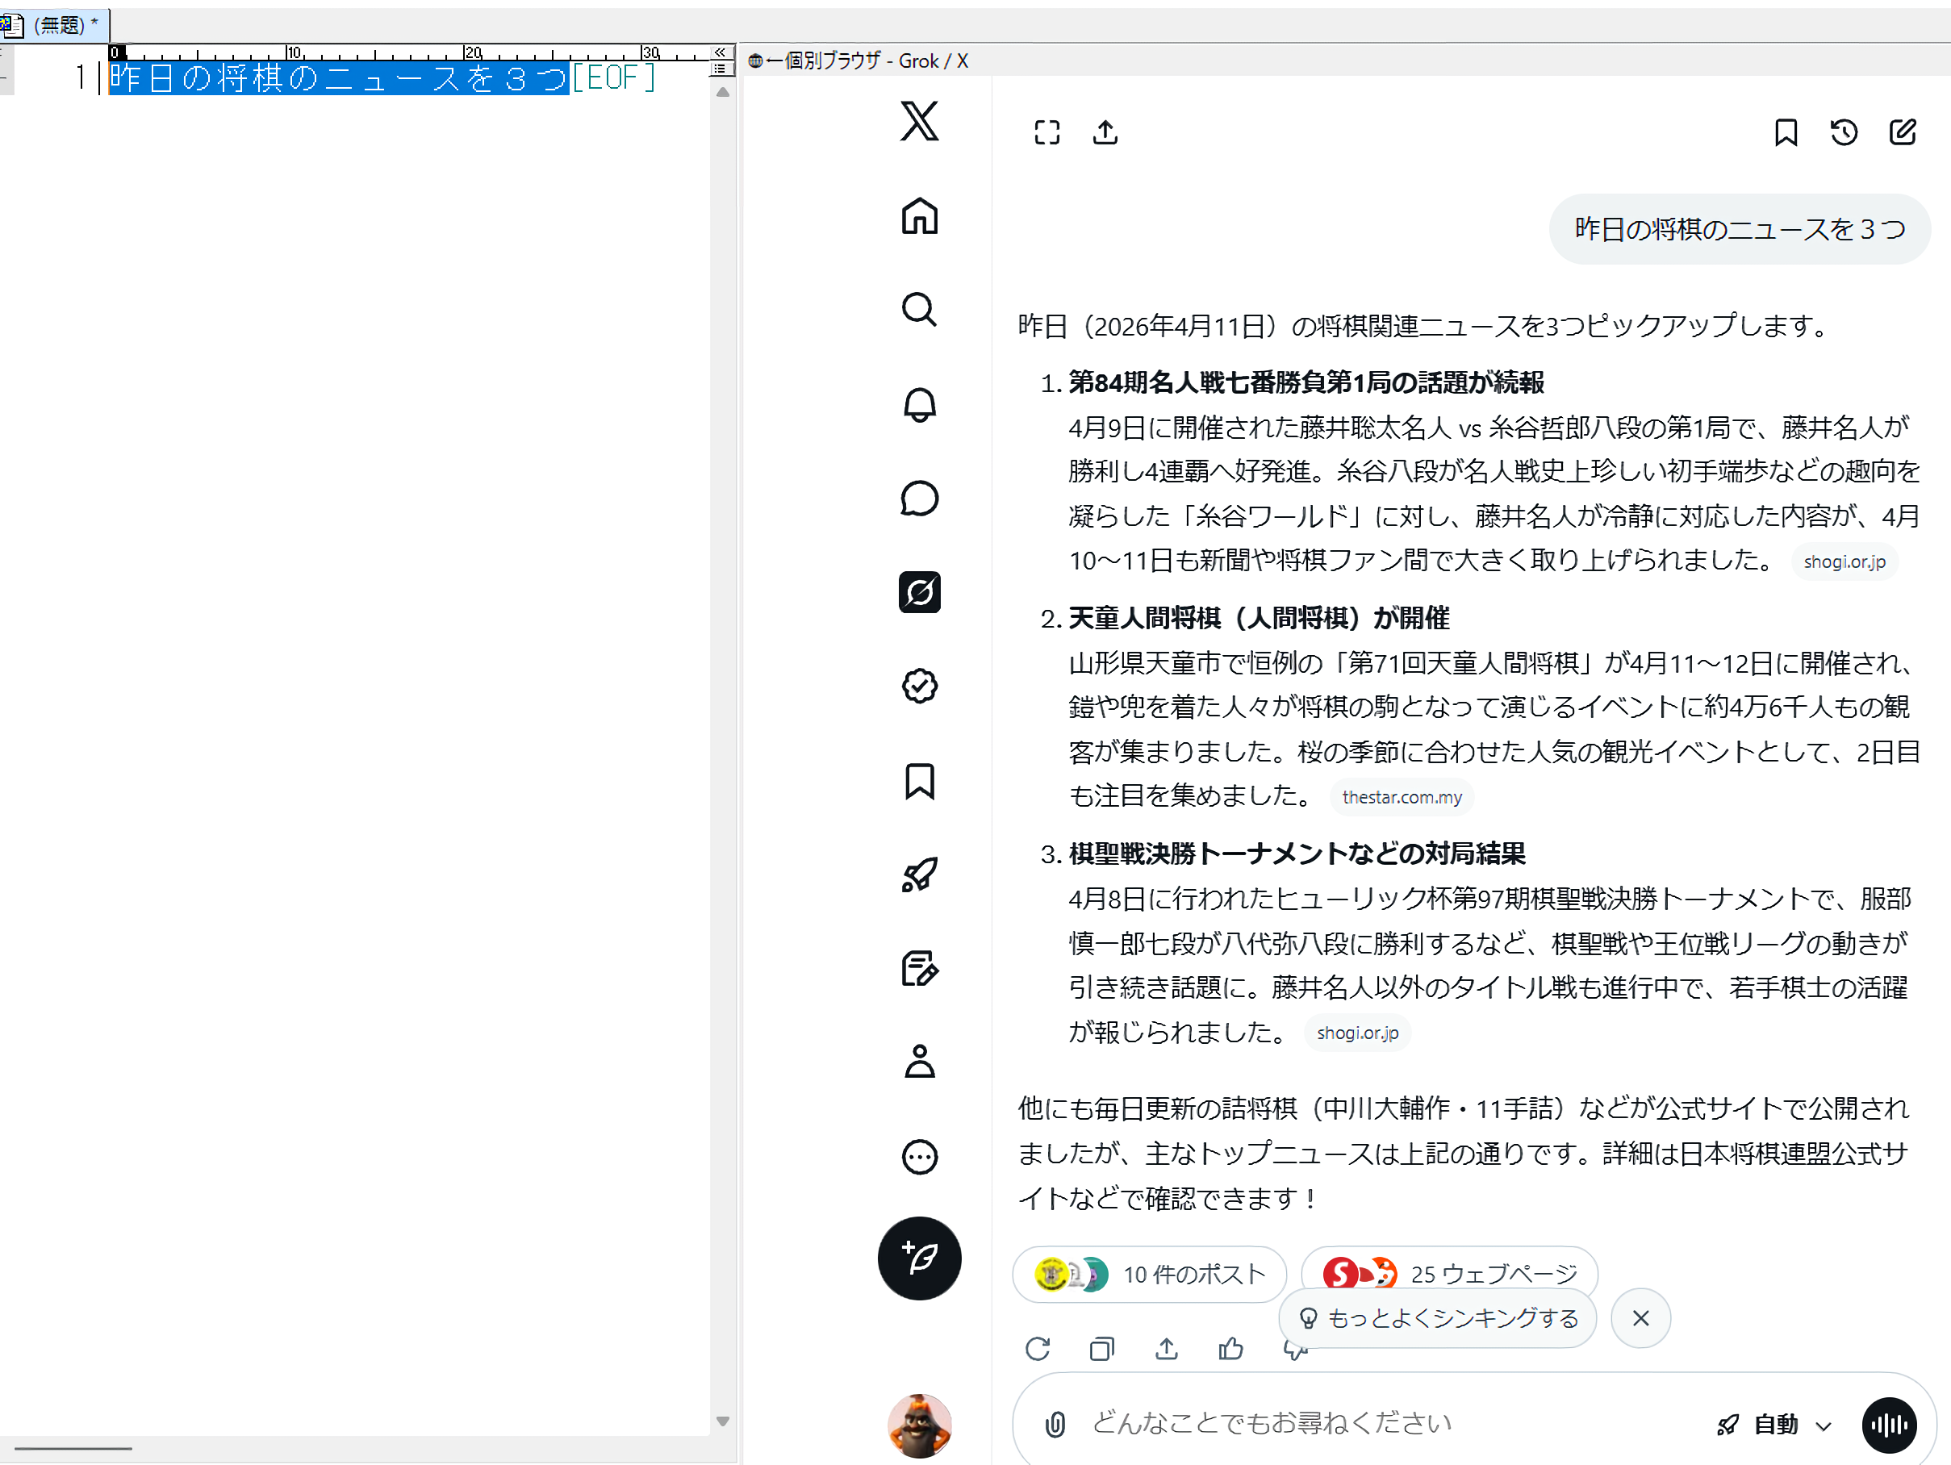Click the attach file paperclip icon
This screenshot has height=1465, width=1951.
[x=1055, y=1424]
